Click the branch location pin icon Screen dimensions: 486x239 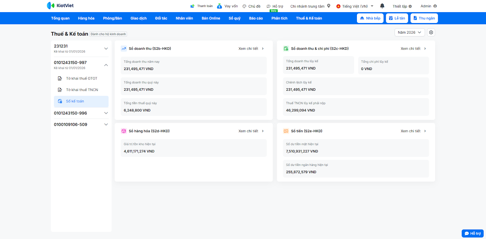329,6
